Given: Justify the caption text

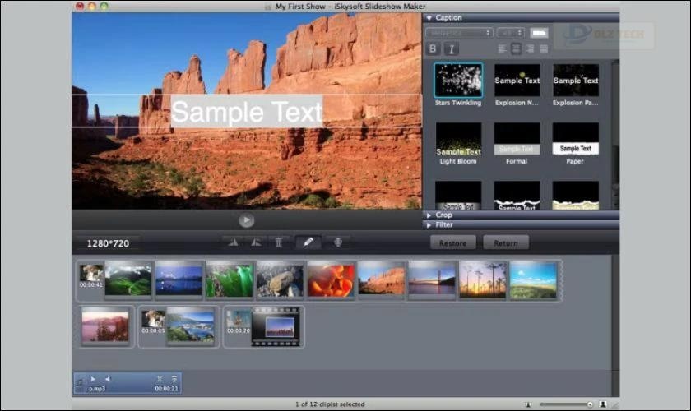Looking at the screenshot, I should (x=544, y=48).
